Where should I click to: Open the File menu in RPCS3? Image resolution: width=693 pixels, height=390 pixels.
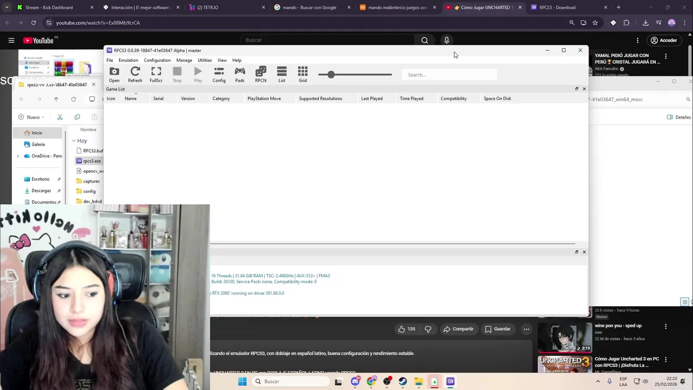tap(110, 60)
